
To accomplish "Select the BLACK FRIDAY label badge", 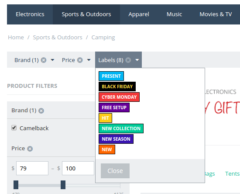I will [x=117, y=87].
